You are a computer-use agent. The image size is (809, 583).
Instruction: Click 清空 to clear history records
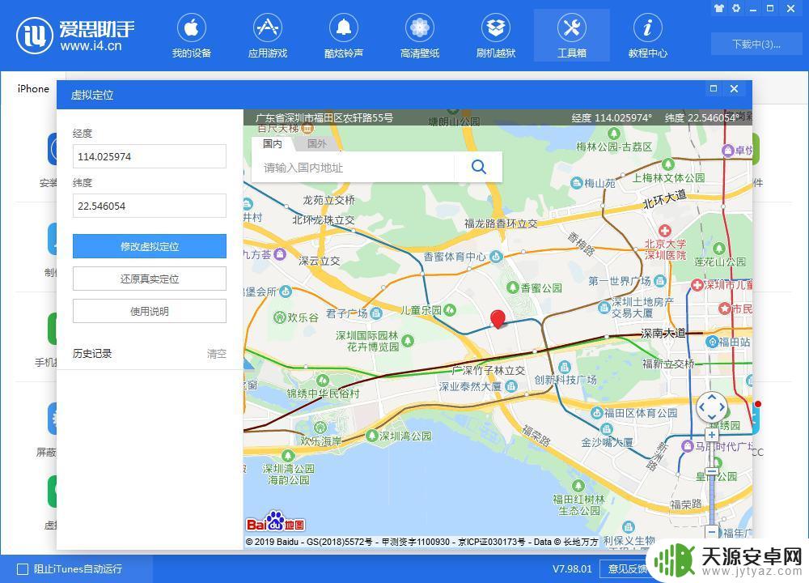[217, 354]
